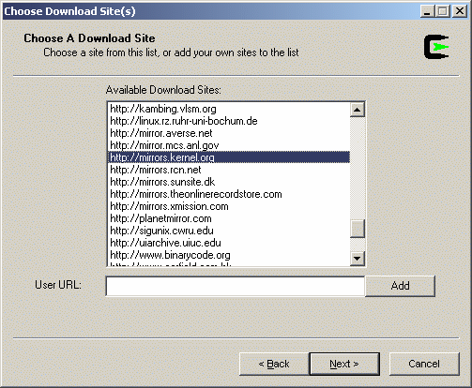Pick http://mirrors.xmission.com from list

pos(229,206)
